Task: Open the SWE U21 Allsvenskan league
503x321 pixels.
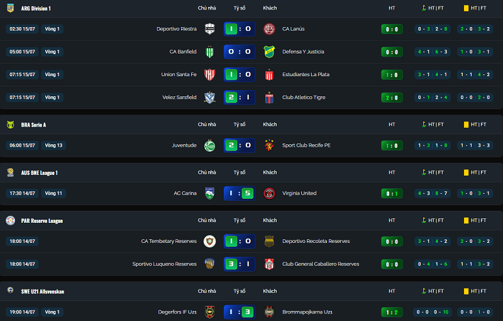Action: (43, 291)
